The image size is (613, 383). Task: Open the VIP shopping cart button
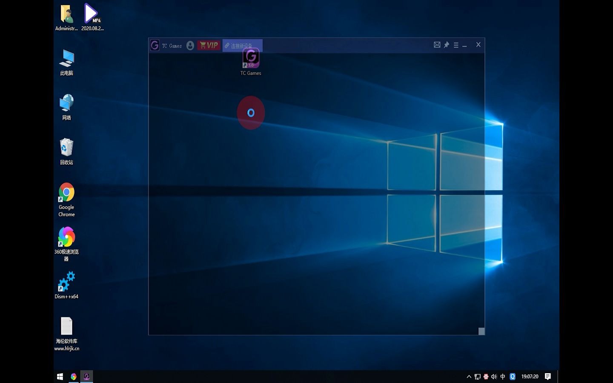click(209, 45)
